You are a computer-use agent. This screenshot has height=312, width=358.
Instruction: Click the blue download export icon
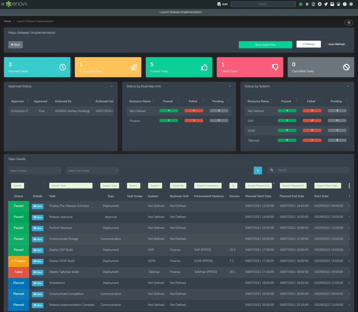pos(258,170)
